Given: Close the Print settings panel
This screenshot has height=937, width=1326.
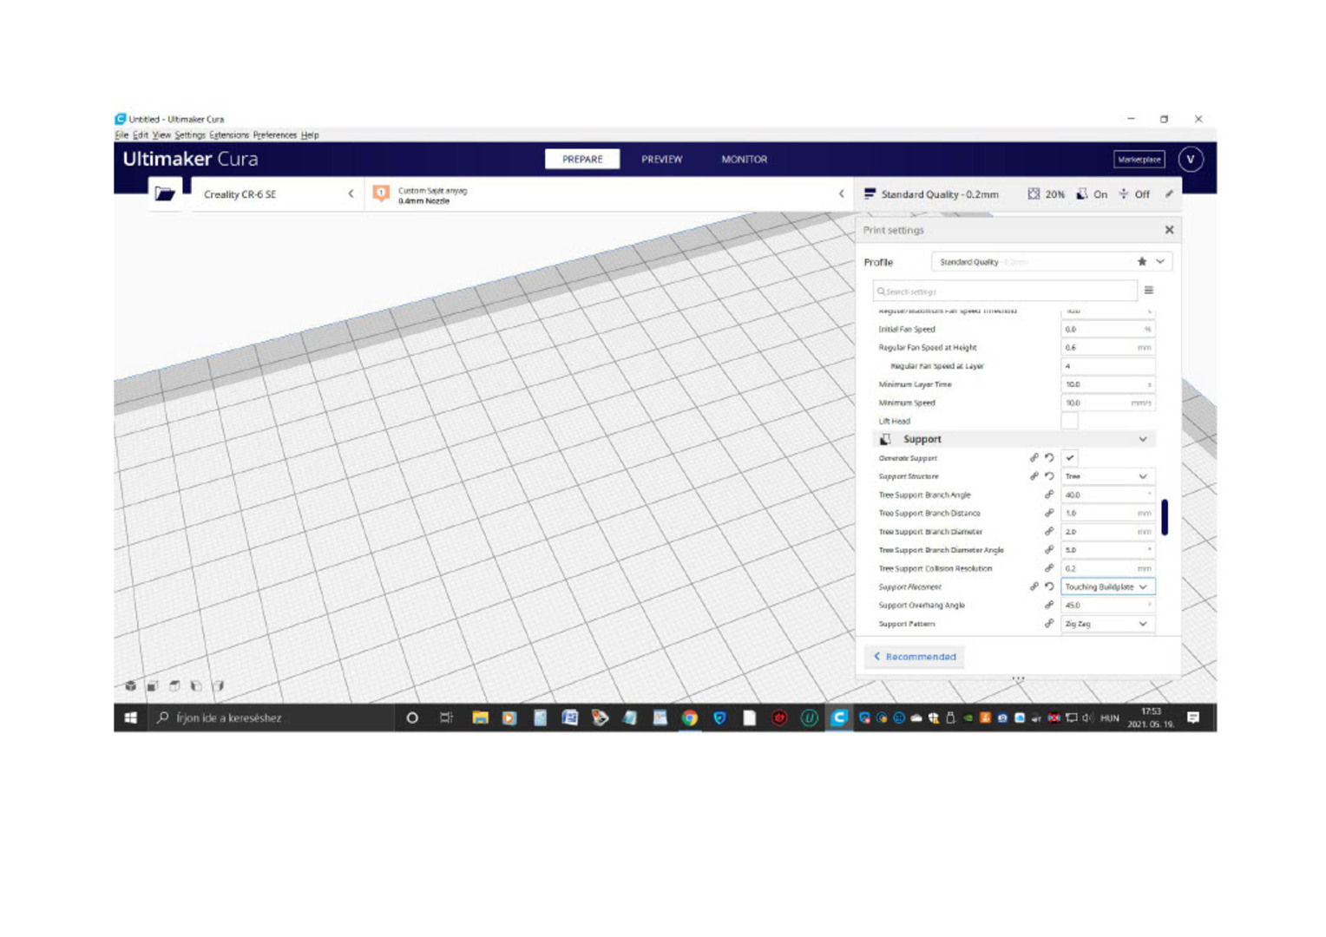Looking at the screenshot, I should [x=1169, y=230].
